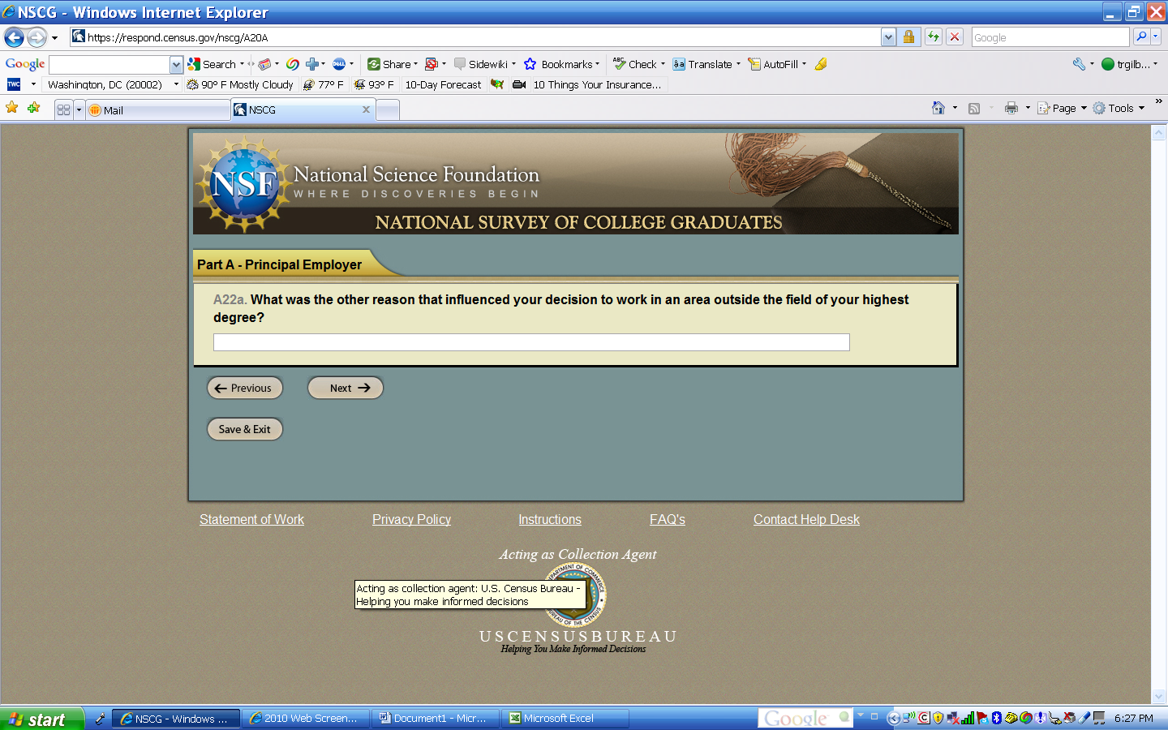Click the security lock icon in address bar
1168x730 pixels.
click(908, 36)
